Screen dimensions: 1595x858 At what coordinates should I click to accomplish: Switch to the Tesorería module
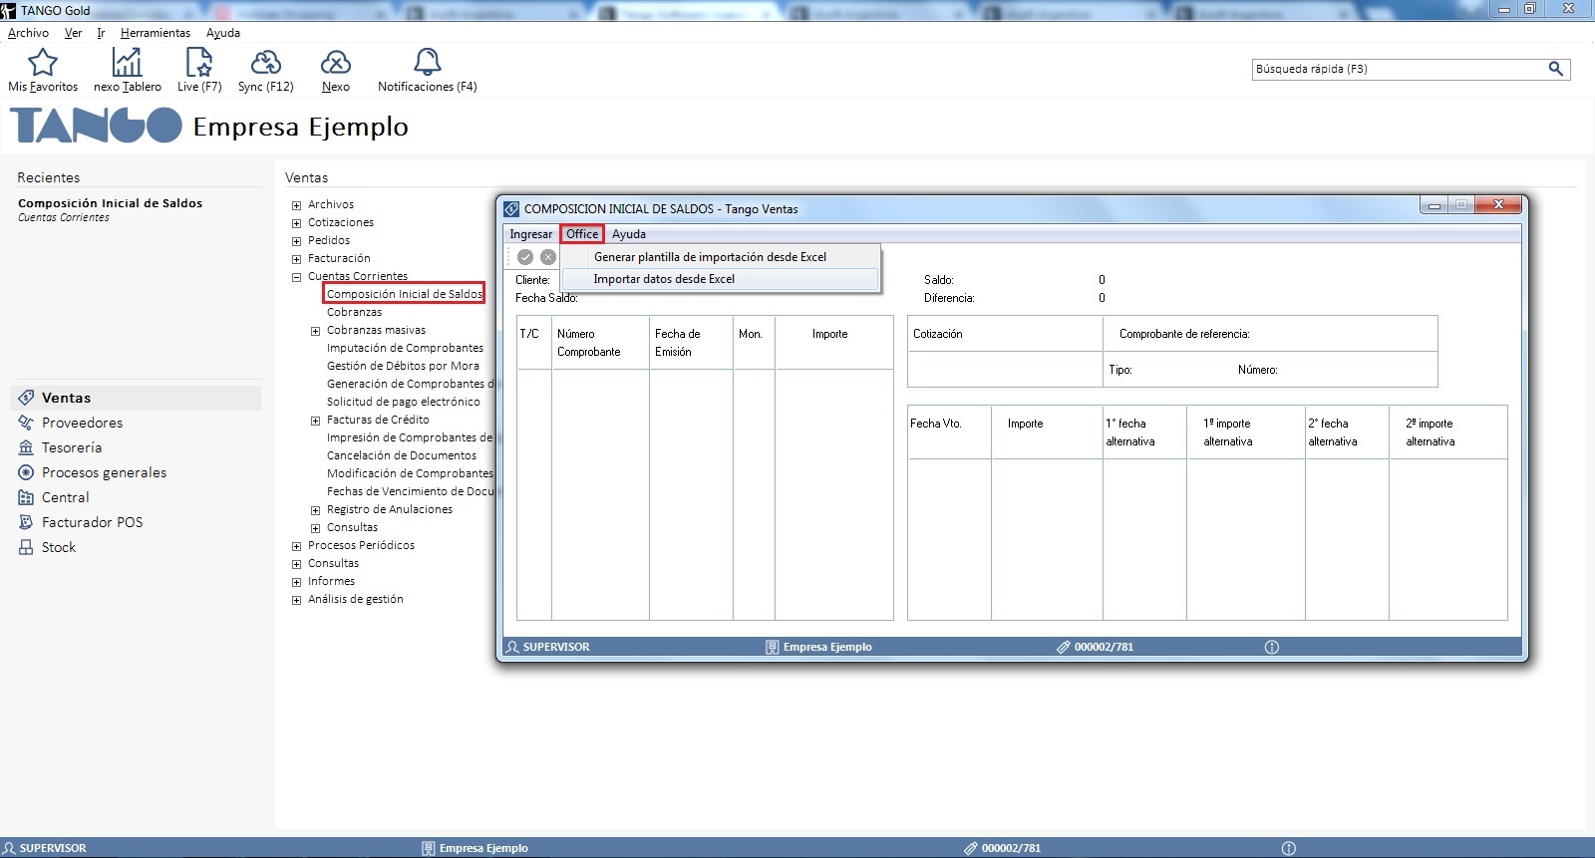point(72,447)
